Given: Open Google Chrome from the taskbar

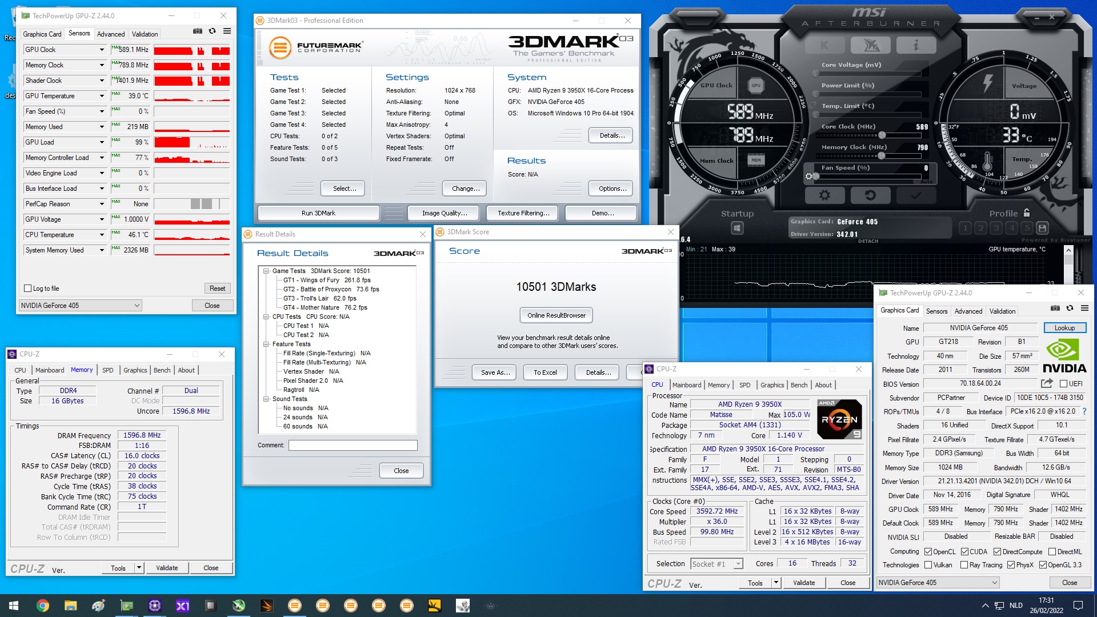Looking at the screenshot, I should (x=42, y=606).
